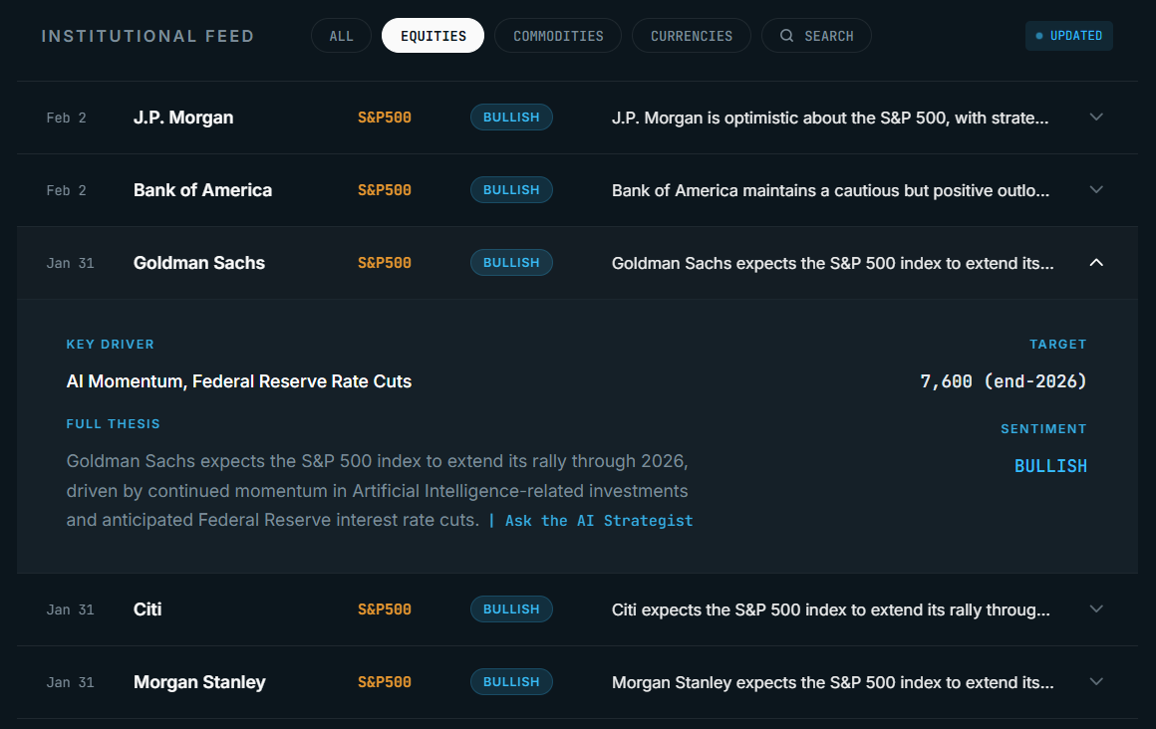Select the EQUITIES filter tab
This screenshot has height=729, width=1156.
point(433,36)
